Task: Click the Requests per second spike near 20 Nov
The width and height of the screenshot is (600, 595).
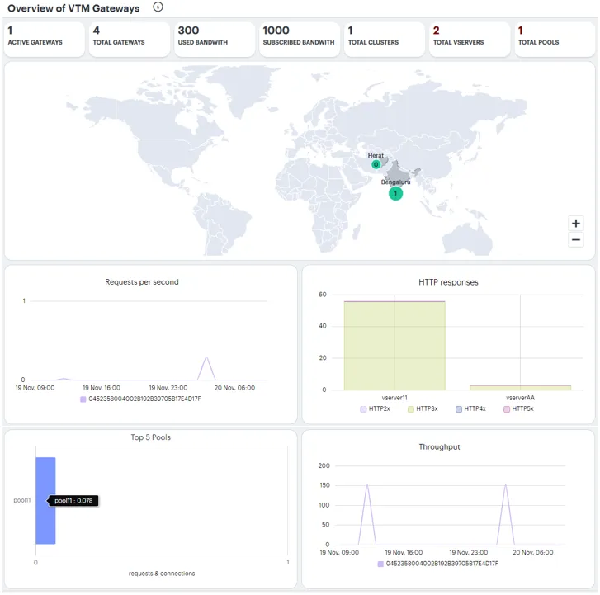Action: 206,357
